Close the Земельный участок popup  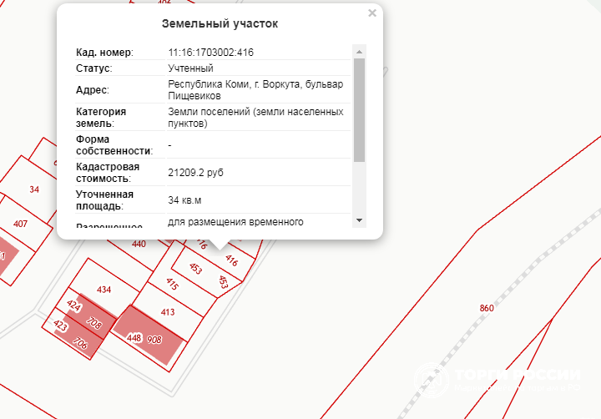372,13
